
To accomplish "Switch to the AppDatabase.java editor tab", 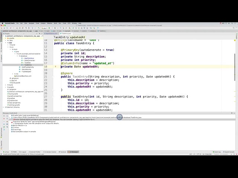I will (51, 34).
